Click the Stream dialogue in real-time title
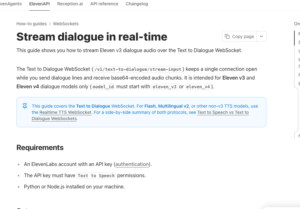 click(92, 37)
